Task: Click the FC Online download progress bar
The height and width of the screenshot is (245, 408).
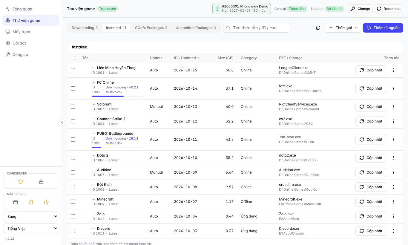Action: pyautogui.click(x=117, y=96)
